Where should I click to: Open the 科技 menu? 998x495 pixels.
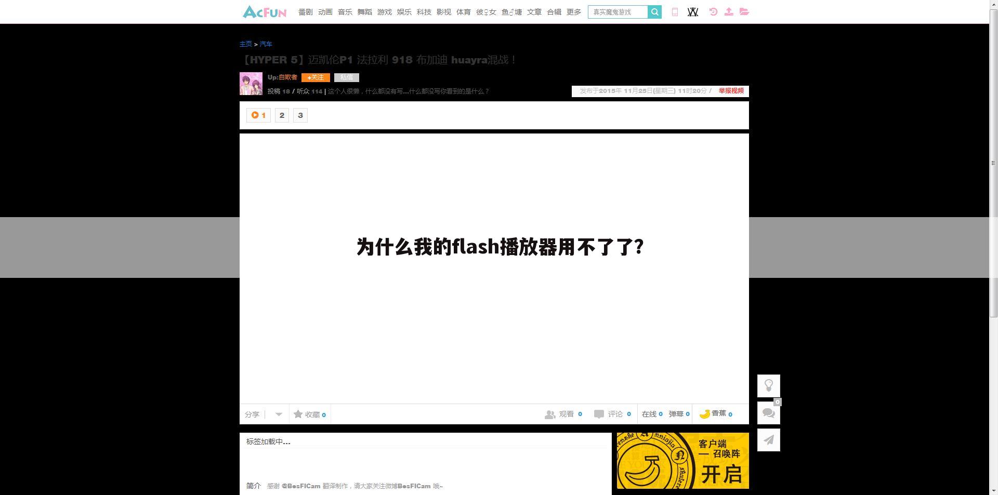click(x=424, y=12)
